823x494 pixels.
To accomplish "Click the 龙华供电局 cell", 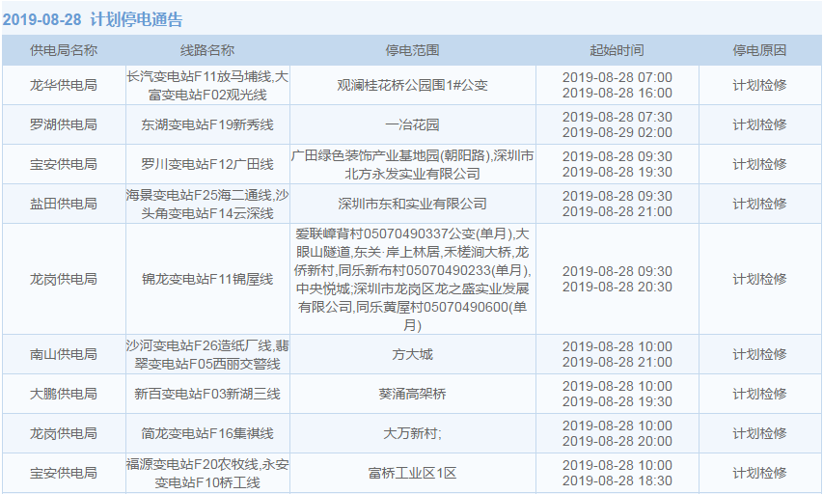I will pyautogui.click(x=64, y=85).
